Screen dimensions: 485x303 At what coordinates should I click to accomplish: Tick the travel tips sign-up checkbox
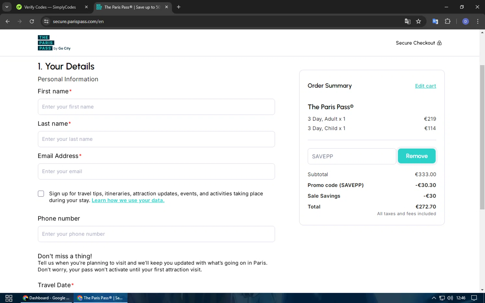[x=41, y=194]
